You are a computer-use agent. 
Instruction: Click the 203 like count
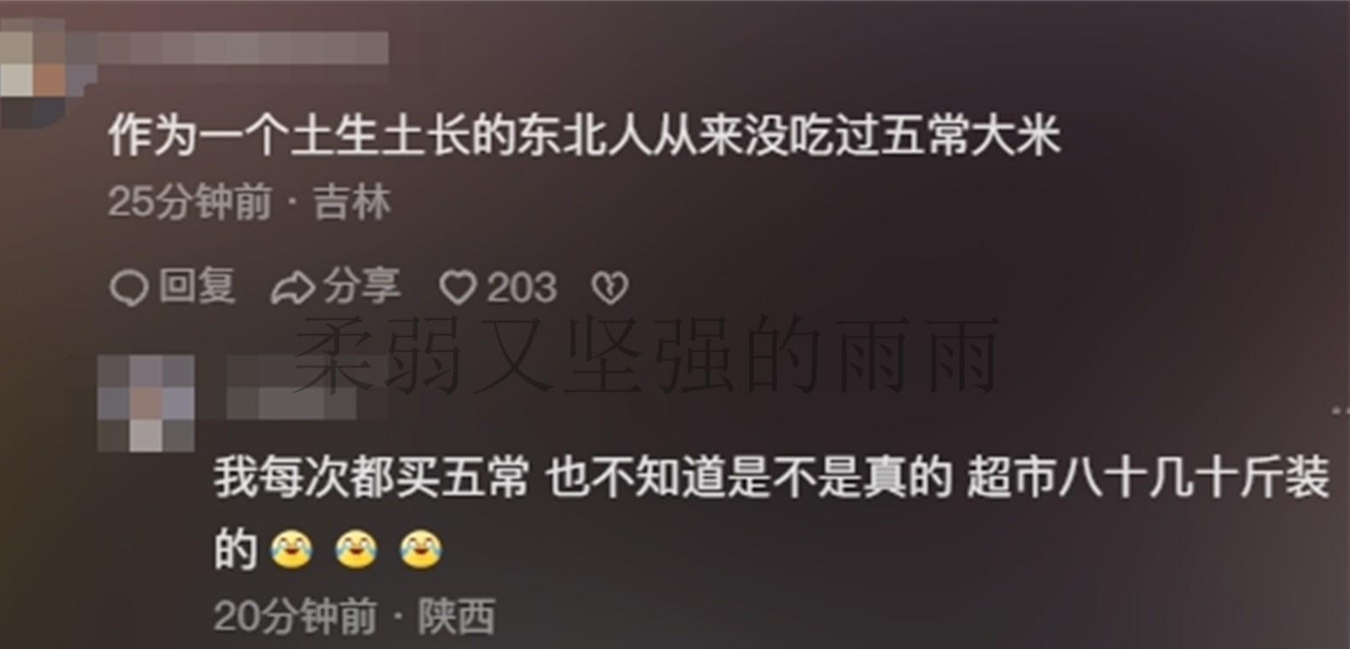tap(521, 288)
